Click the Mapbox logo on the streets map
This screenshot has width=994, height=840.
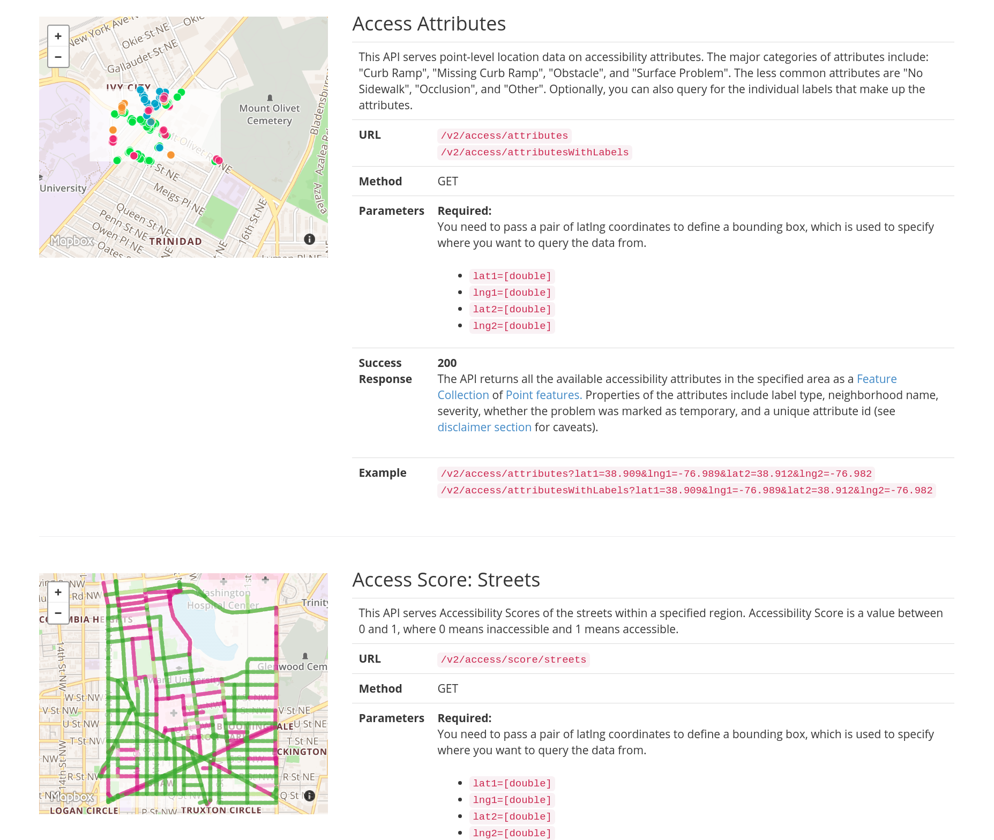(72, 797)
